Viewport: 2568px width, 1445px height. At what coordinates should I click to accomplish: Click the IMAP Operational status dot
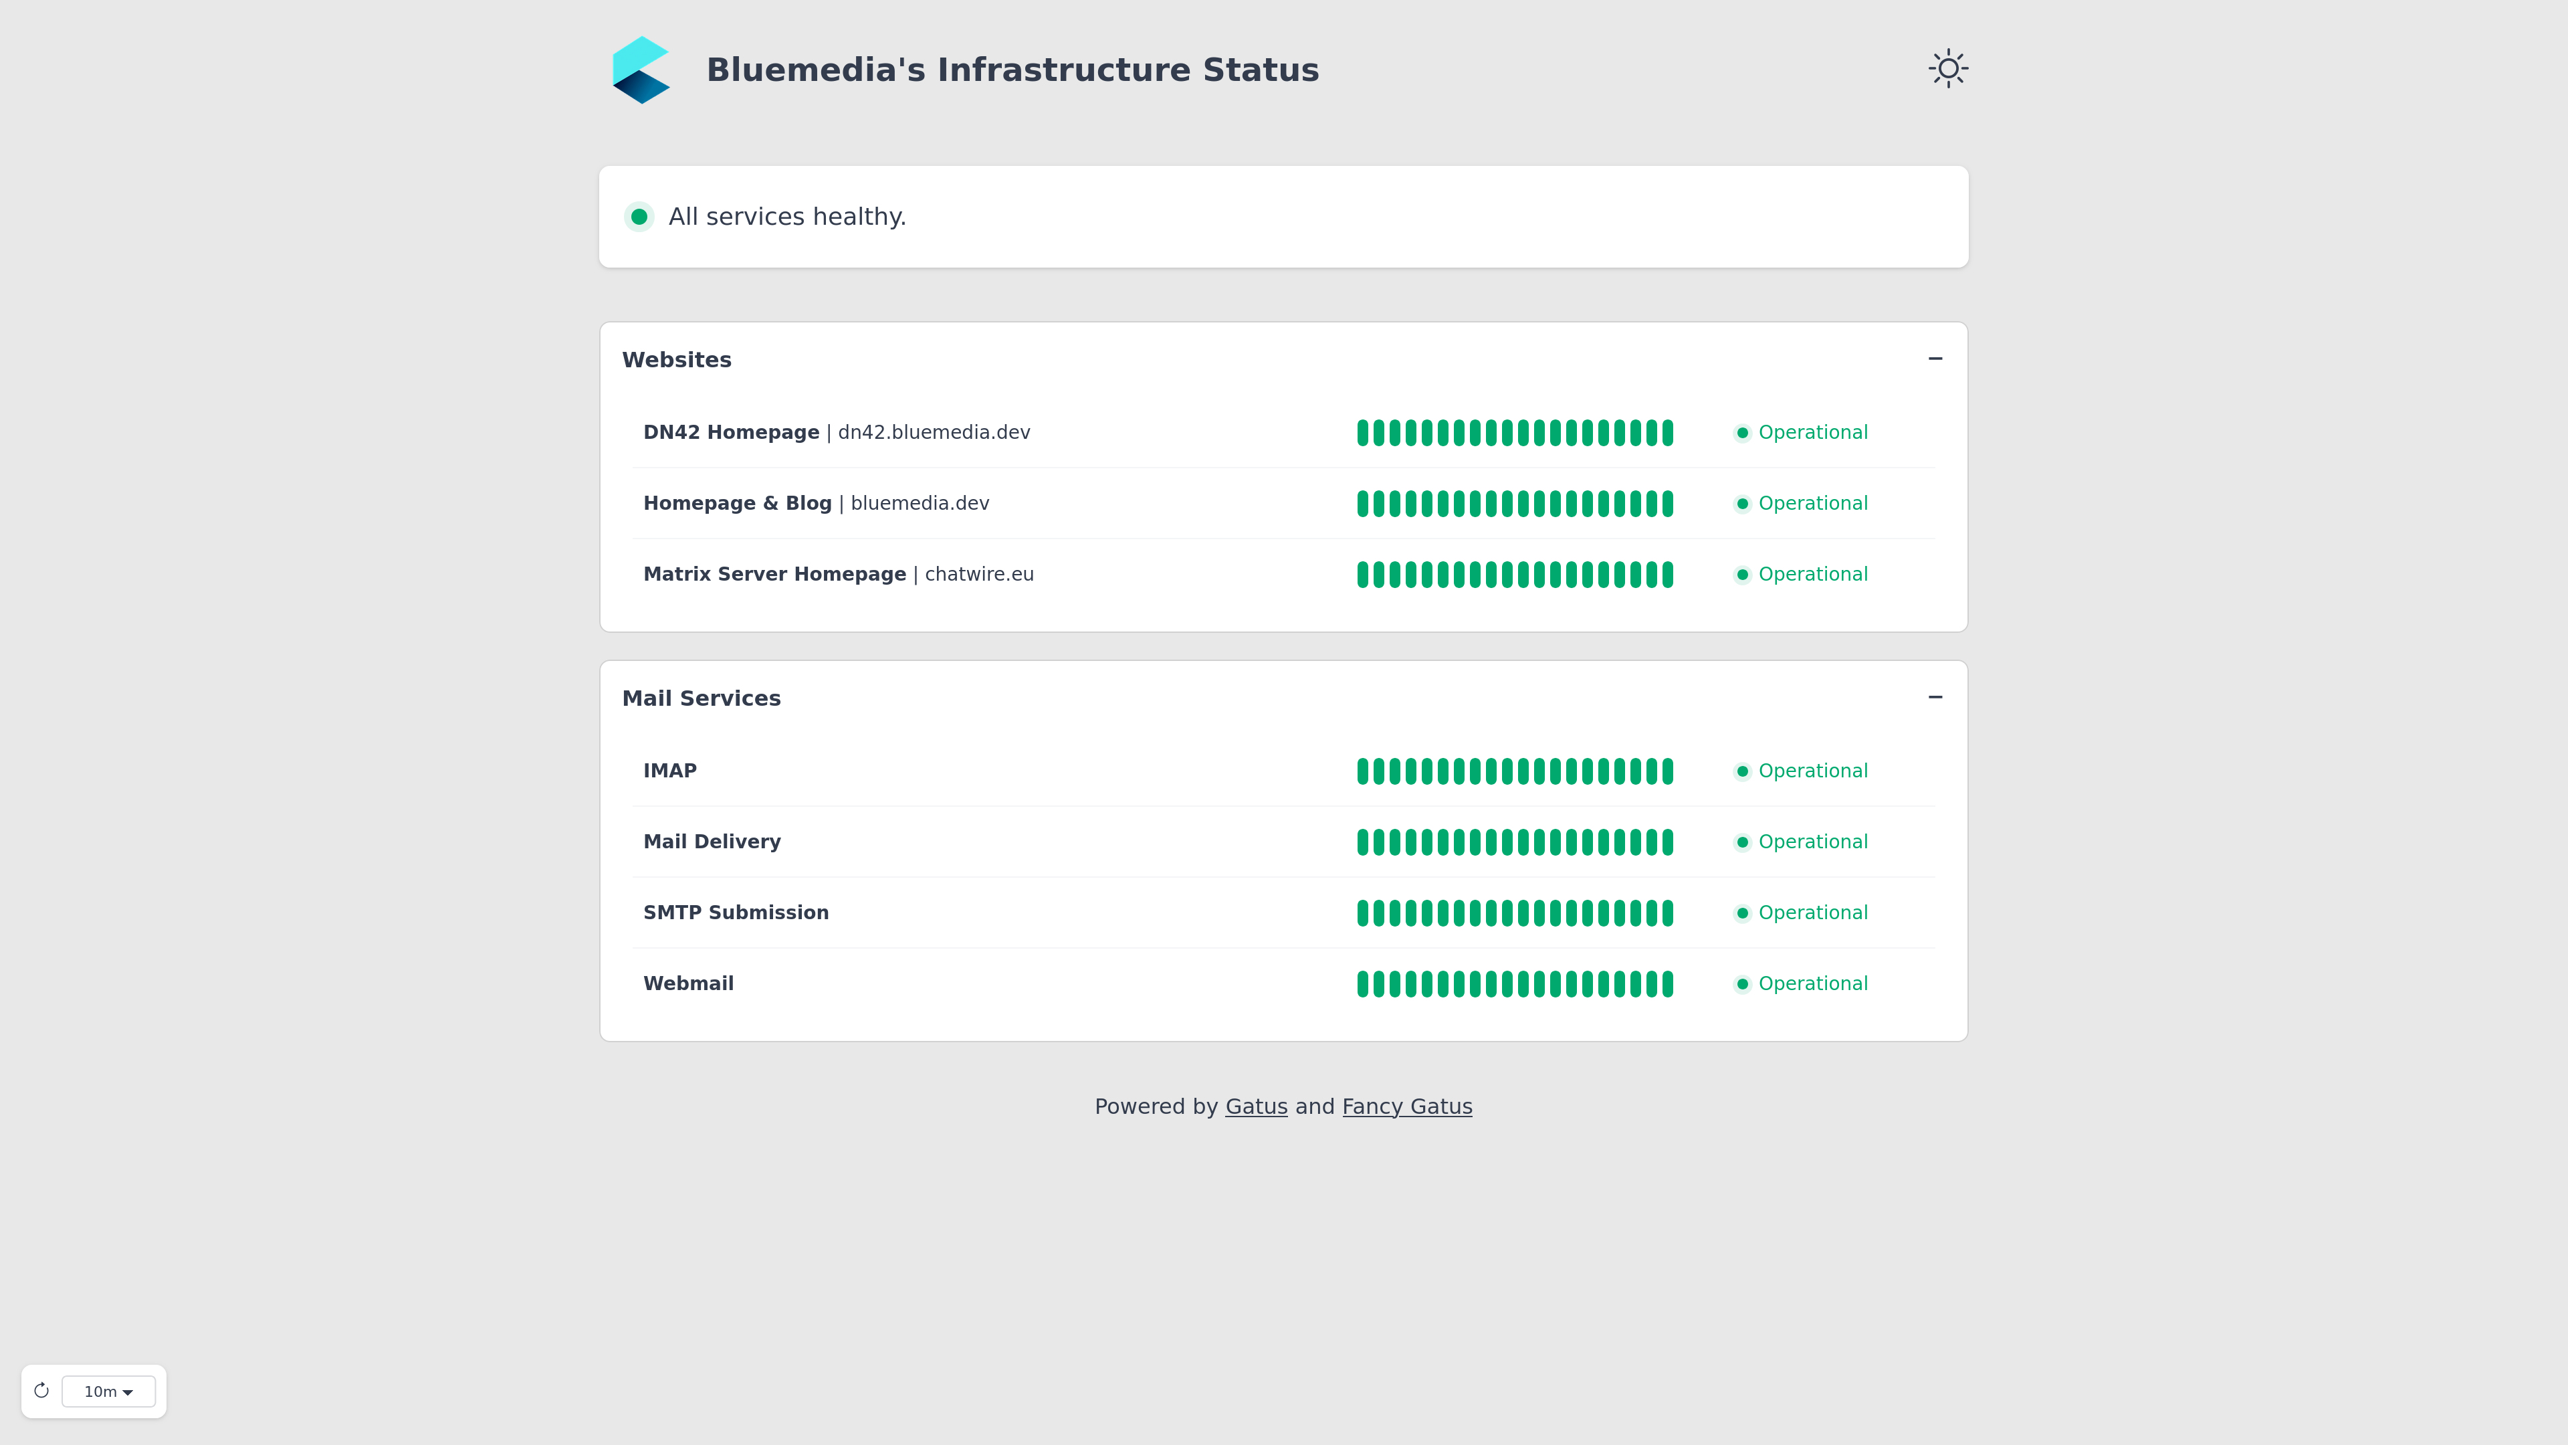pyautogui.click(x=1743, y=771)
